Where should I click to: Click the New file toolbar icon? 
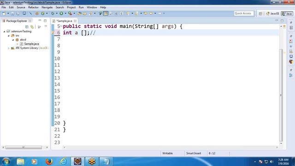point(4,13)
